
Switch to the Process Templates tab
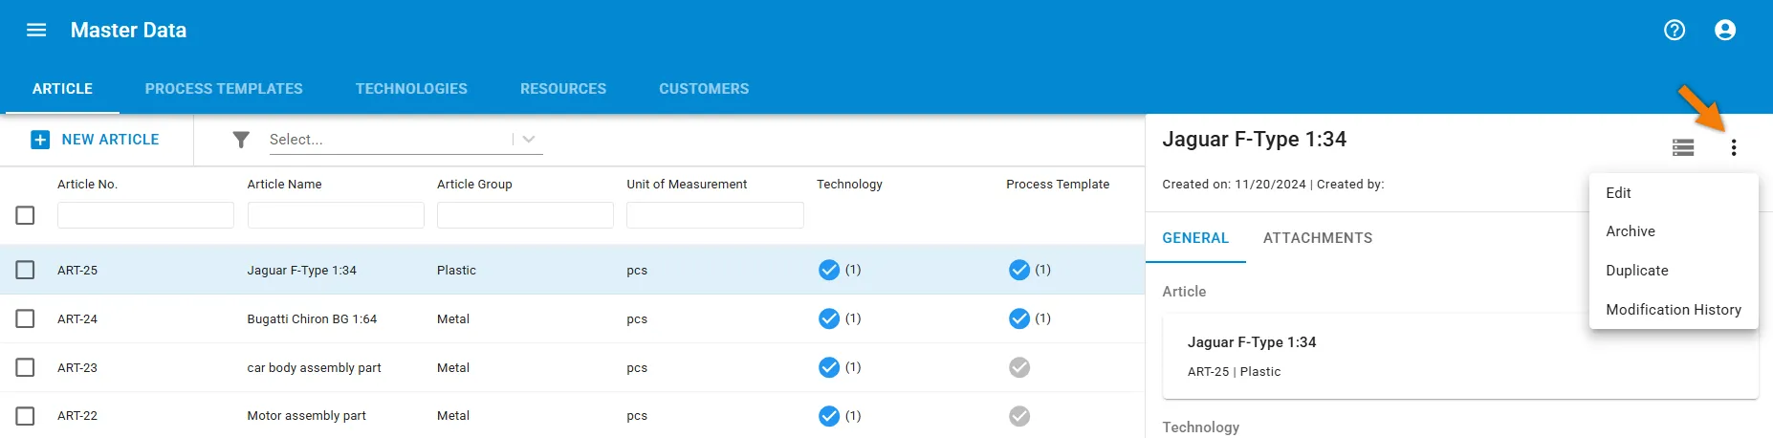pos(224,89)
